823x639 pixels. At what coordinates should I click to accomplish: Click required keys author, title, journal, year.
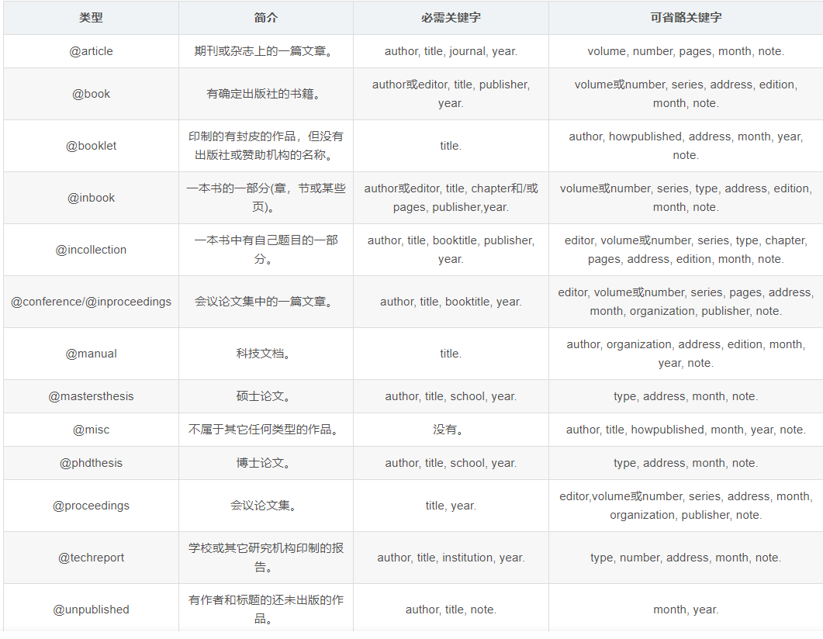coord(451,51)
